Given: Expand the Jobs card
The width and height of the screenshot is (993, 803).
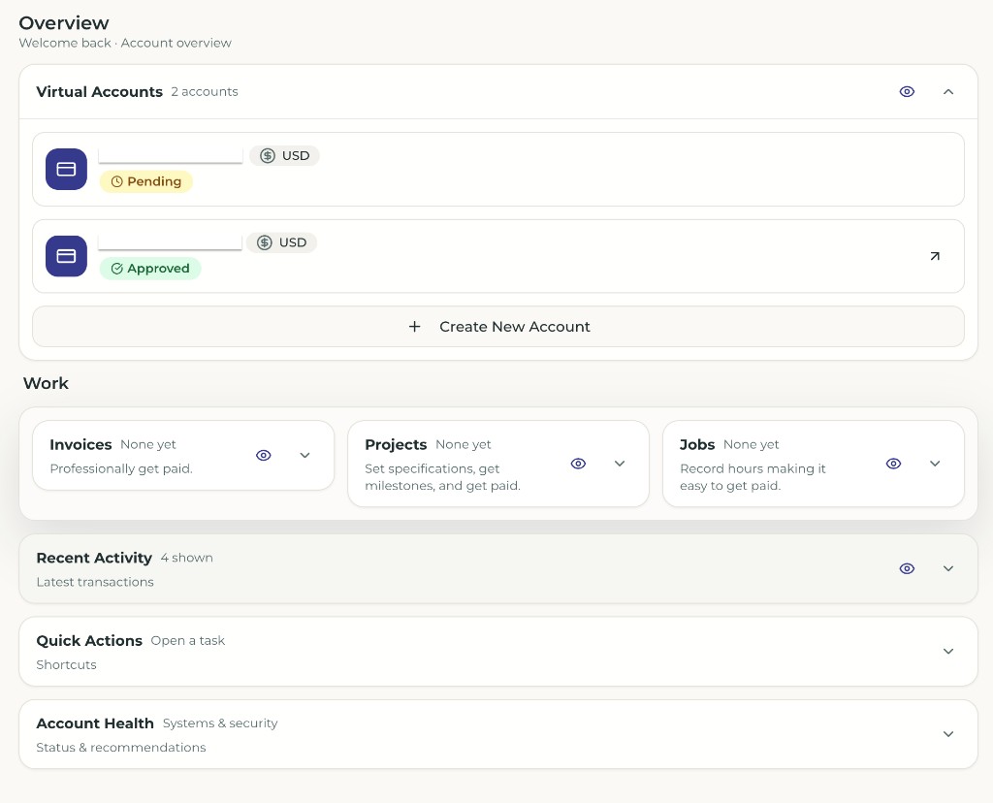Looking at the screenshot, I should tap(935, 464).
